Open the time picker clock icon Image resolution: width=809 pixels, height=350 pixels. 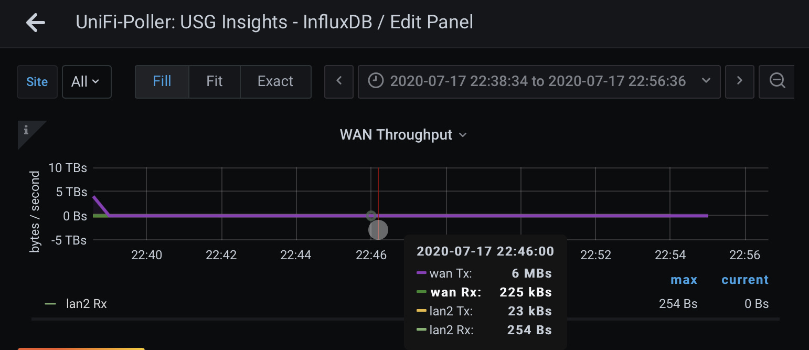[x=376, y=81]
